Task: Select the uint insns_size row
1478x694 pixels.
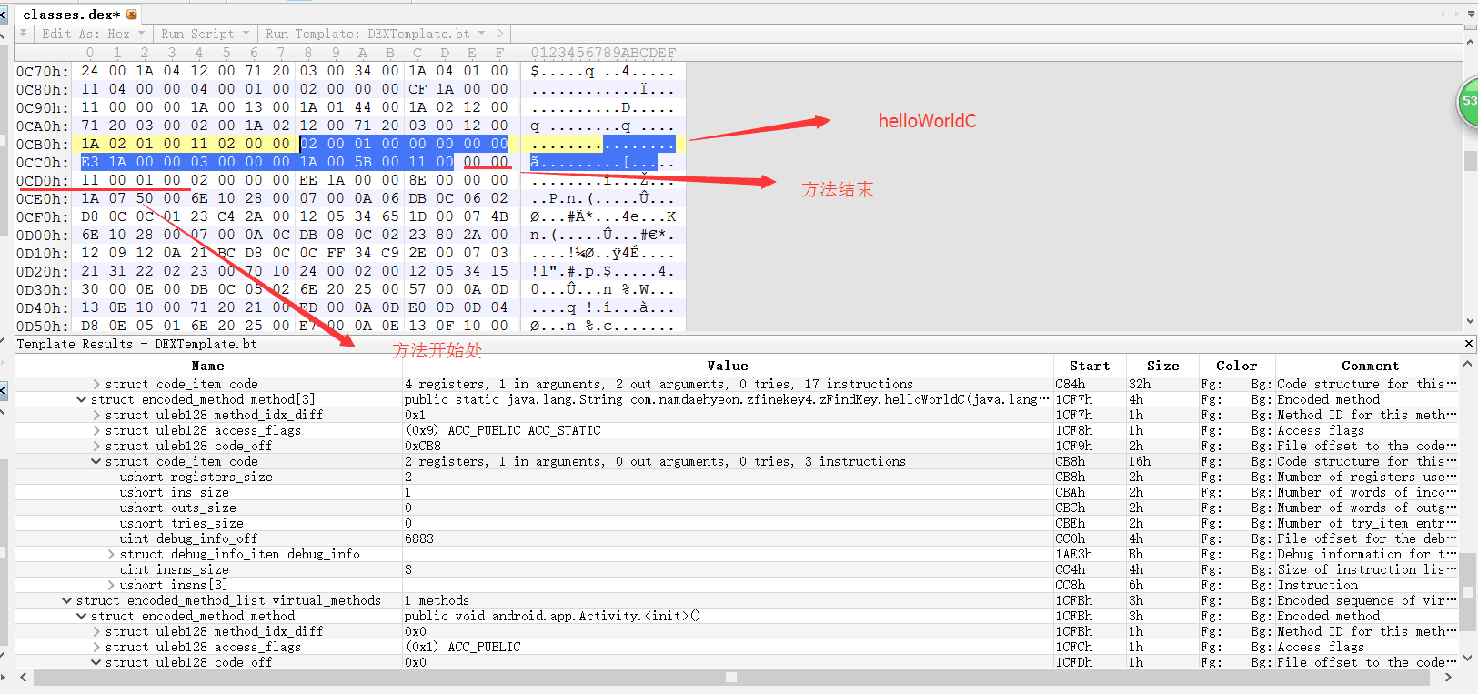Action: coord(736,569)
